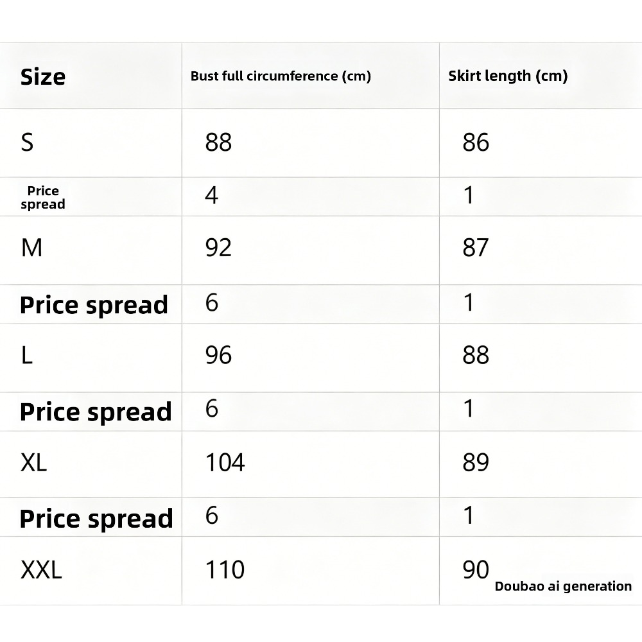Select the Bust full circumference header
This screenshot has width=642, height=642.
coord(281,76)
